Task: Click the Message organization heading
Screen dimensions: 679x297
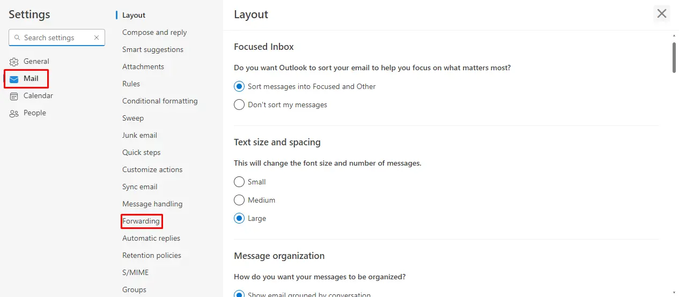Action: [x=279, y=256]
